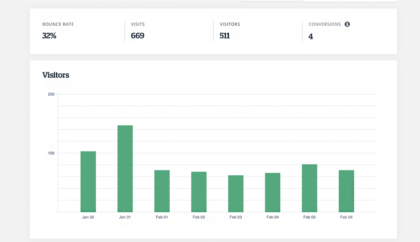This screenshot has height=242, width=420.
Task: Click the Feb 02 green bar
Action: [199, 192]
